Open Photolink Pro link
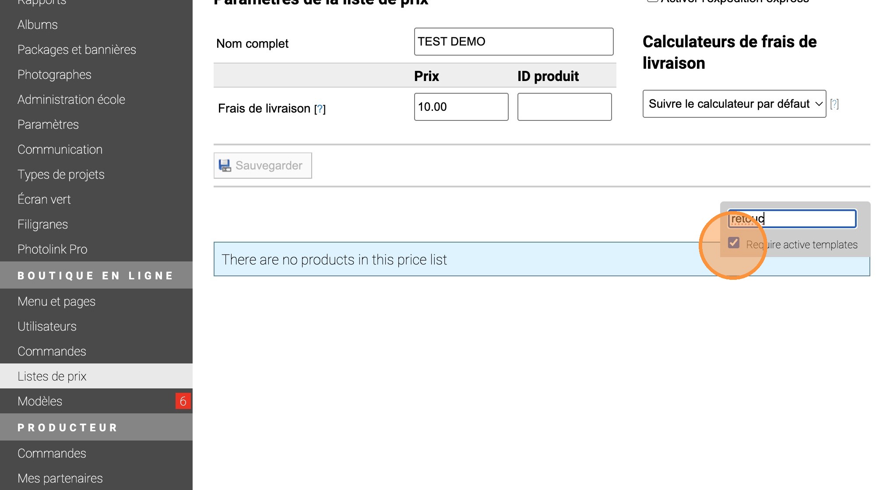876x490 pixels. coord(53,249)
